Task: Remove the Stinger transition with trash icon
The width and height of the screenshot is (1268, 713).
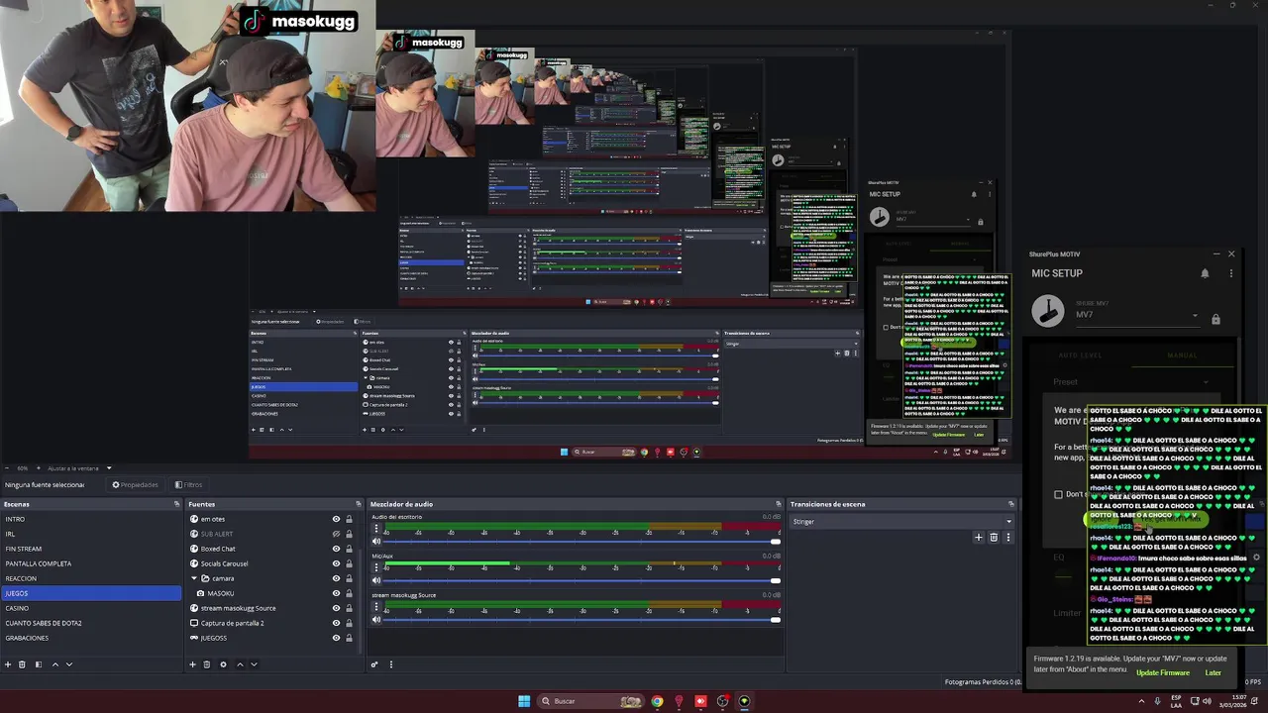Action: pyautogui.click(x=994, y=537)
